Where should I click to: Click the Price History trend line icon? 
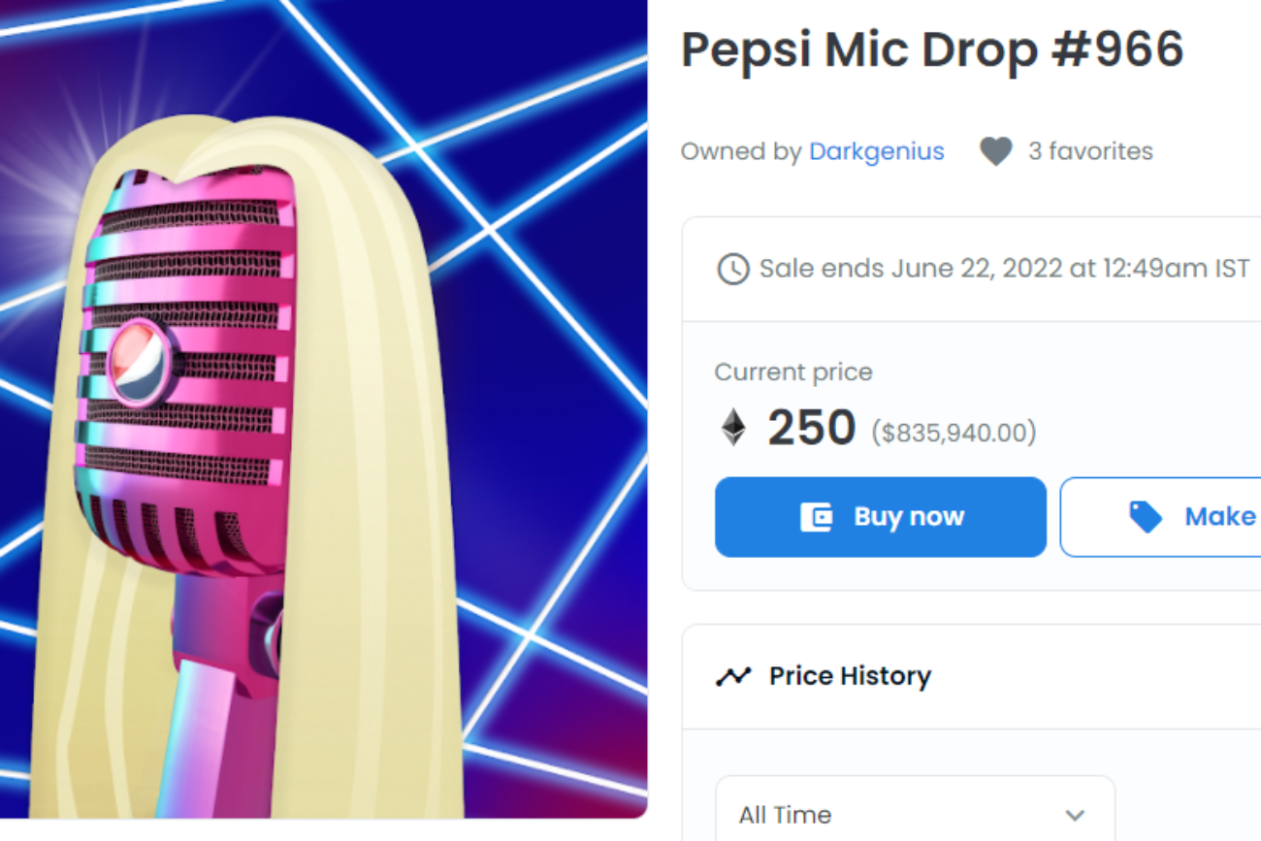(734, 676)
